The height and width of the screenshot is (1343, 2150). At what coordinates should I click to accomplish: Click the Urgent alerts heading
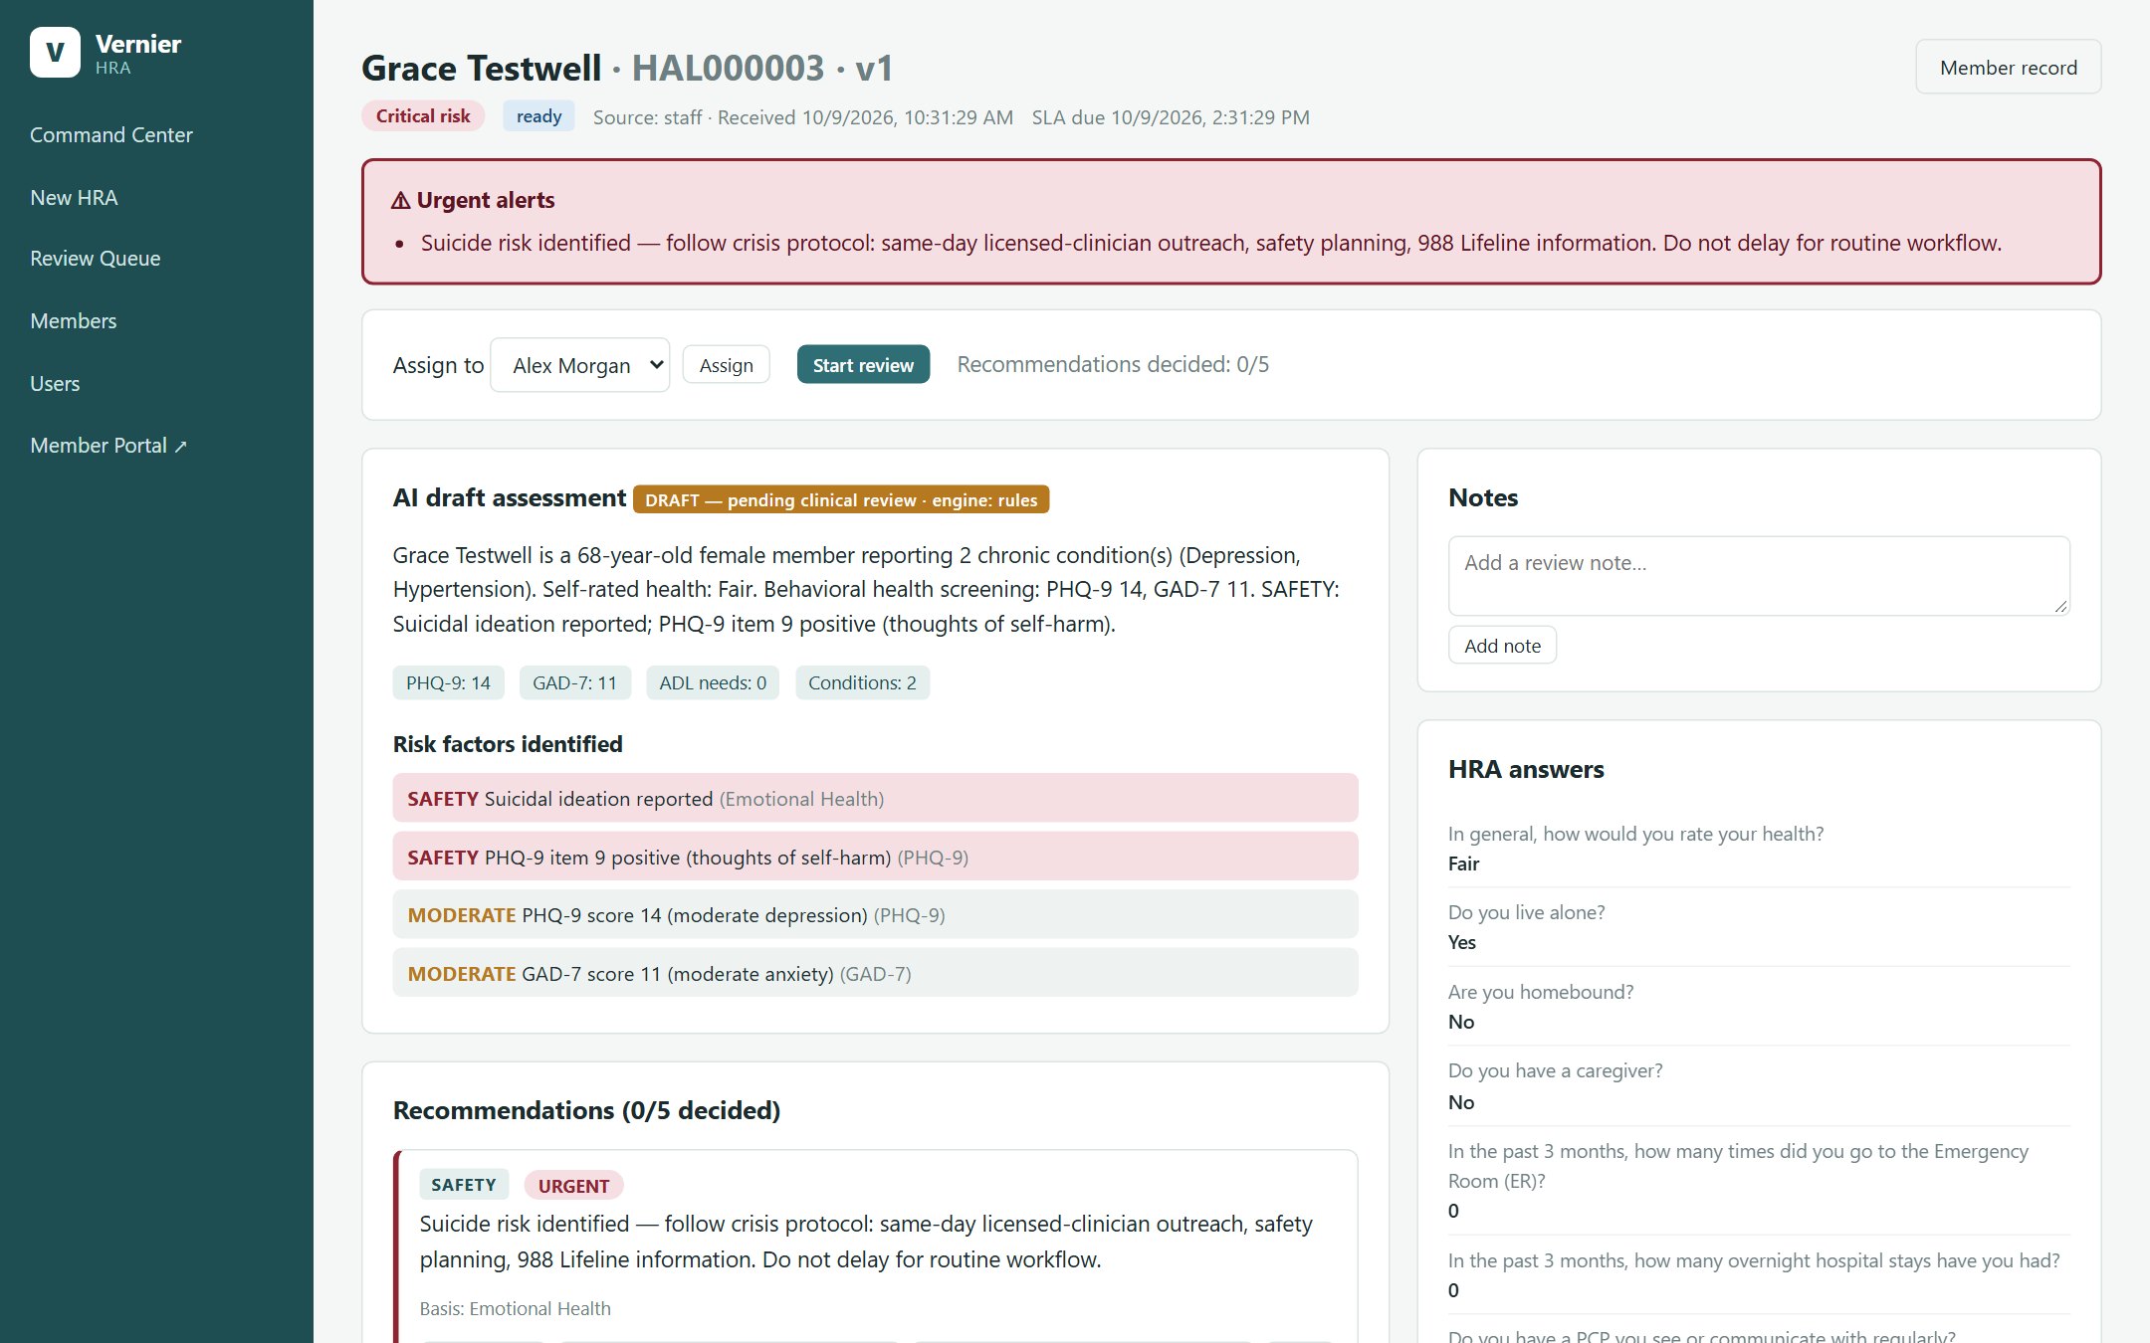[473, 200]
